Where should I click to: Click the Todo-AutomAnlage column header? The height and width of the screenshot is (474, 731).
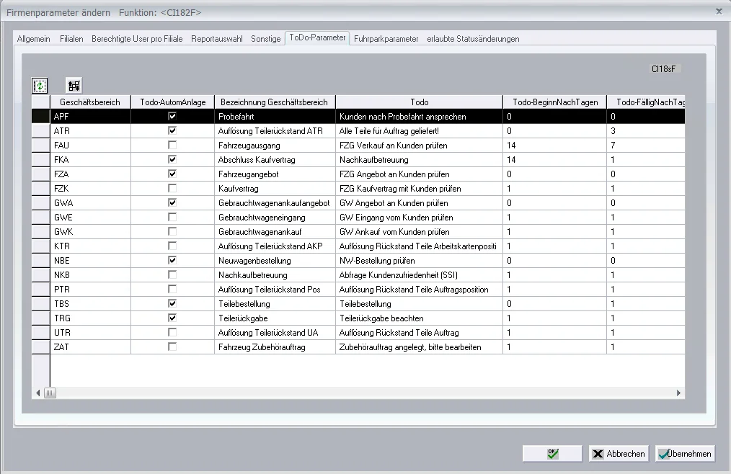[172, 102]
